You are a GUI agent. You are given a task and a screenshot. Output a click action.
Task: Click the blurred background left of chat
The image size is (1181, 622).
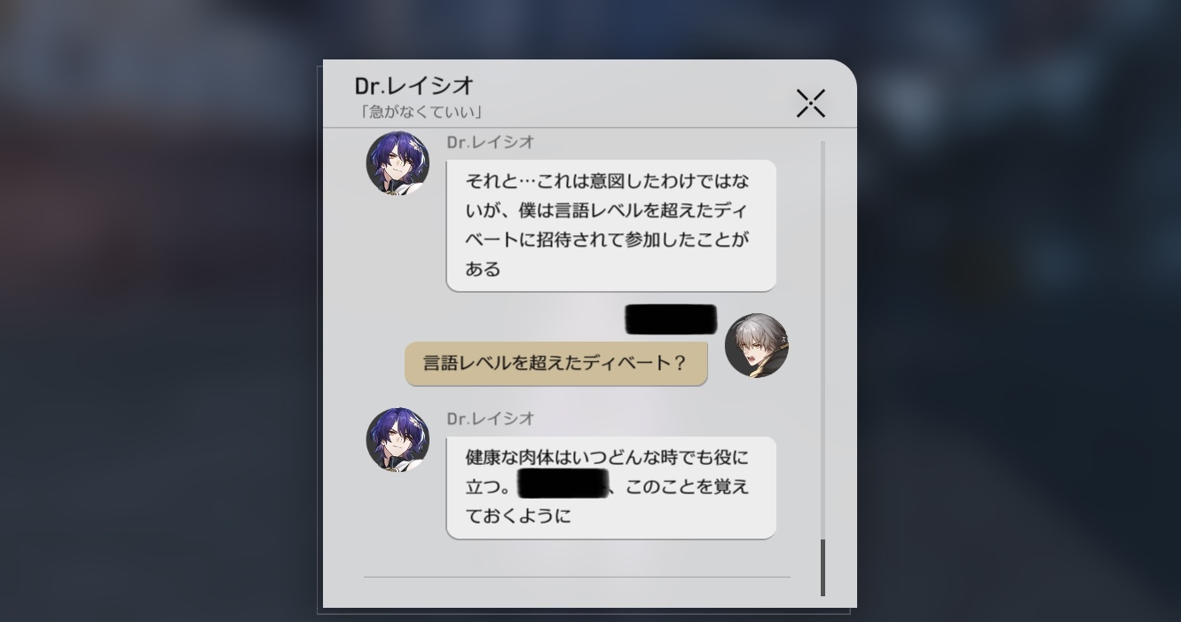tap(160, 311)
